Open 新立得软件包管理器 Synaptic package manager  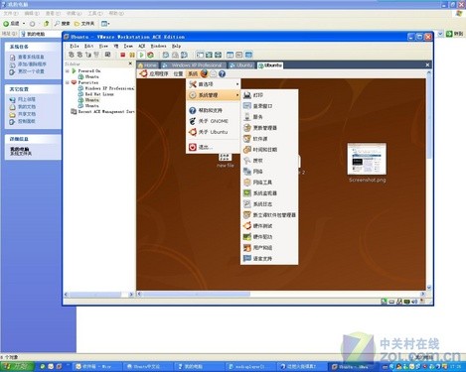(x=269, y=215)
